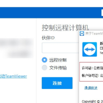
Task: Click the large TeamViewer logo in About dialog
Action: coord(90,49)
